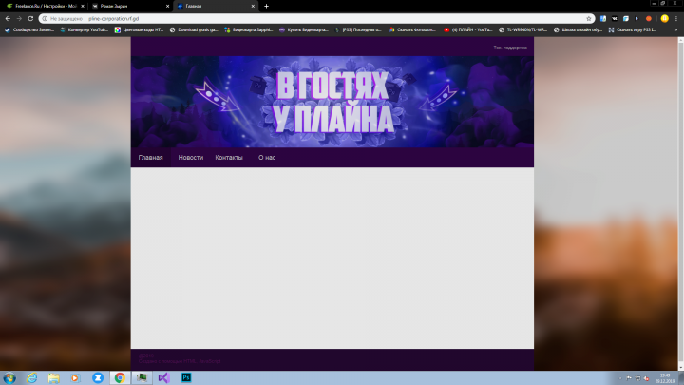Open the play-arrow extension icon
This screenshot has width=684, height=385.
[x=636, y=19]
